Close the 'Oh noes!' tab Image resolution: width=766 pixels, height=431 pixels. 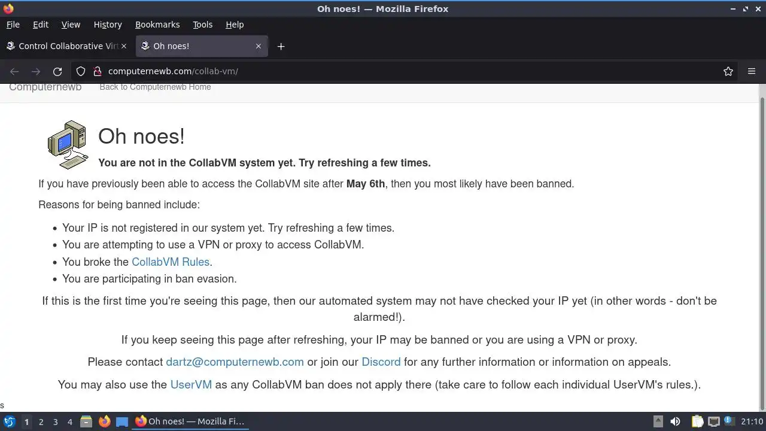pos(259,46)
